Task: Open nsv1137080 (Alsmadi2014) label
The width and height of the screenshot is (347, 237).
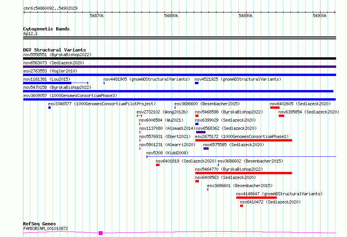Action: point(167,128)
